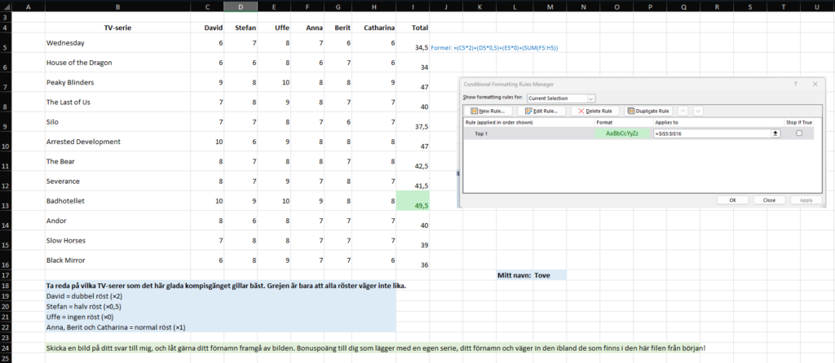Click the New Rule button
The image size is (835, 363).
(488, 111)
